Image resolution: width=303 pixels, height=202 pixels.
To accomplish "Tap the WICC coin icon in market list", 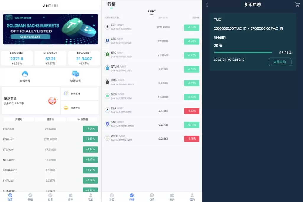I will pyautogui.click(x=107, y=138).
